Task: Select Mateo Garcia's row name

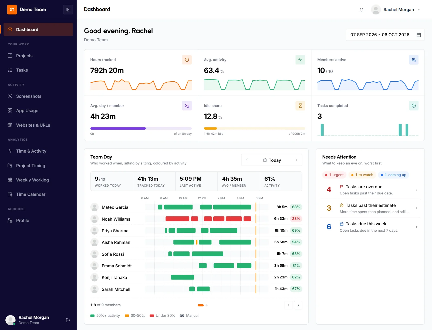Action: 115,207
